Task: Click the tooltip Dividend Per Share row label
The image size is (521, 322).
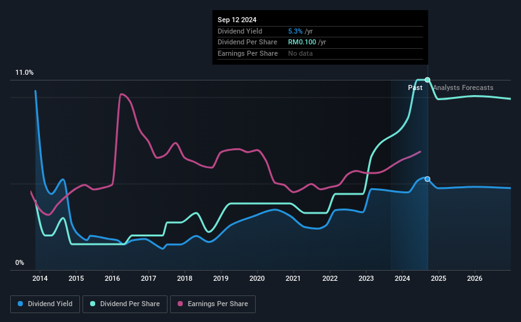Action: (247, 42)
